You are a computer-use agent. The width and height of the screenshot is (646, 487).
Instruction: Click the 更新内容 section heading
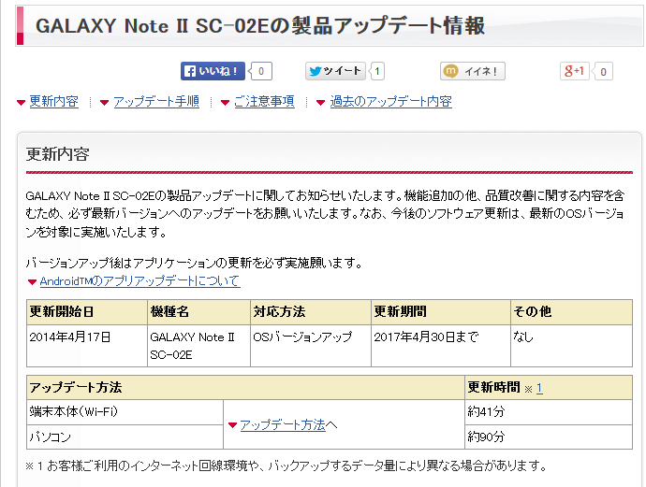58,154
